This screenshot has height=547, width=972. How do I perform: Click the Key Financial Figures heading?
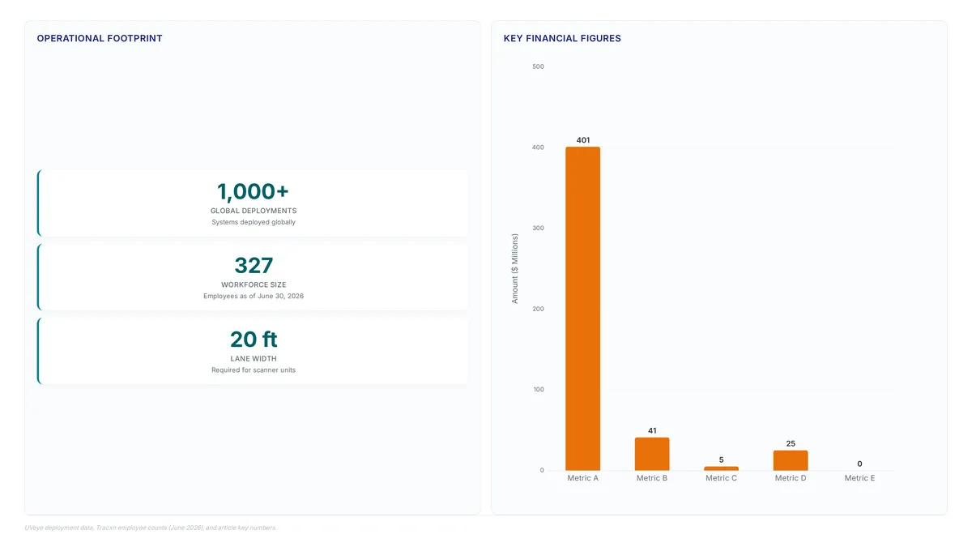pyautogui.click(x=562, y=38)
